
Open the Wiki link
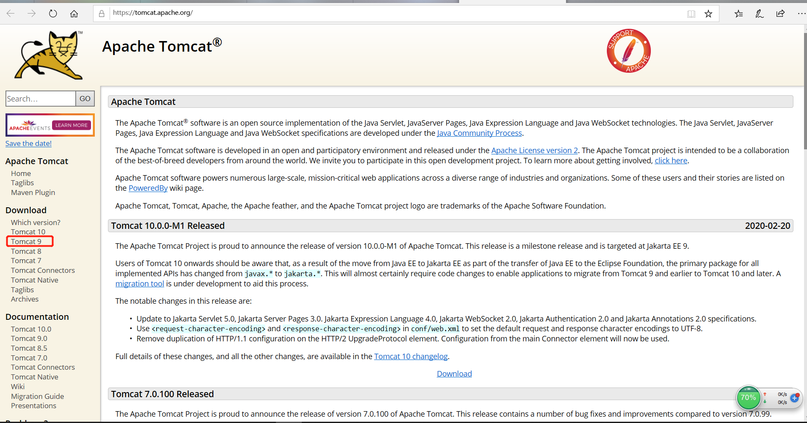pos(18,387)
